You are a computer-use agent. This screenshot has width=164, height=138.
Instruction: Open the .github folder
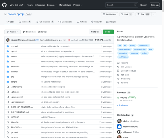coord(14,51)
